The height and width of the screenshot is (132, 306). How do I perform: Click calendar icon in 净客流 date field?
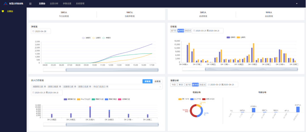[x=33, y=31]
